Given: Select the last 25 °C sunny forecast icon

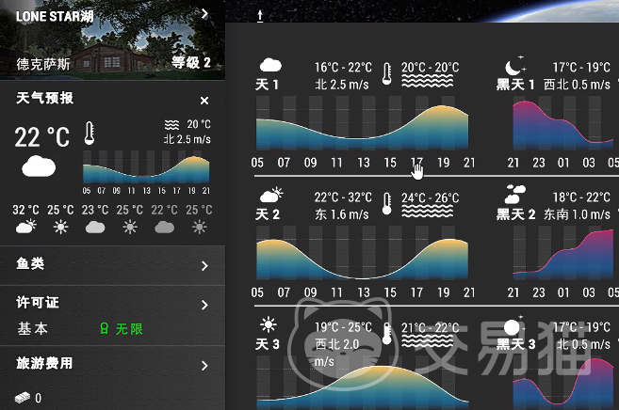Looking at the screenshot, I should (200, 227).
